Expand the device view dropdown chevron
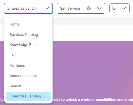The image size is (133, 105). 124,8
